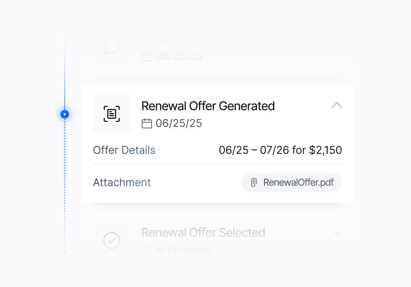This screenshot has width=411, height=287.
Task: Collapse the Renewal Offer Generated card with the chevron
Action: click(x=337, y=105)
